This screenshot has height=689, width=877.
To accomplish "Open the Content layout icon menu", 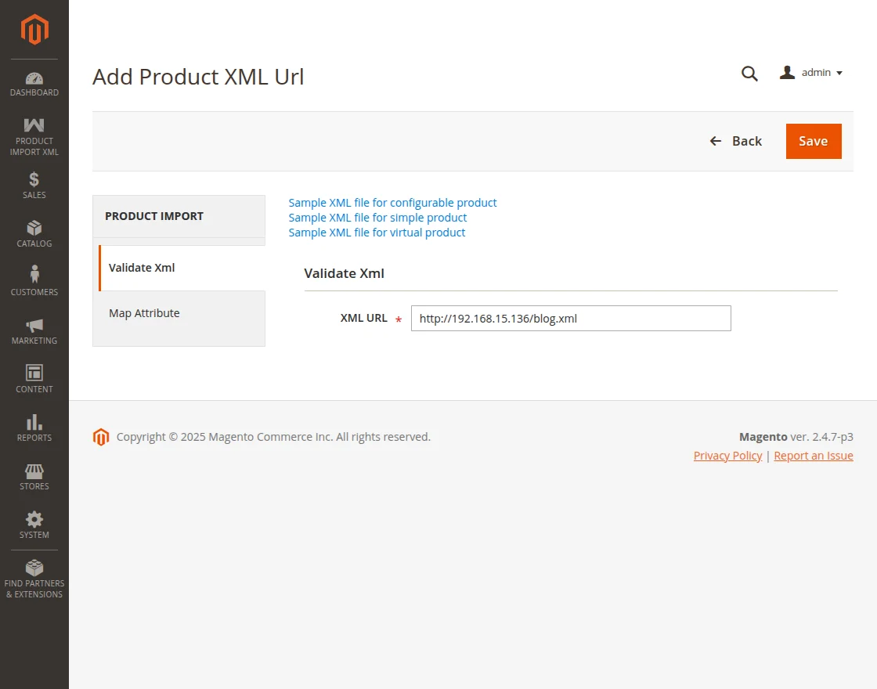I will pyautogui.click(x=34, y=373).
